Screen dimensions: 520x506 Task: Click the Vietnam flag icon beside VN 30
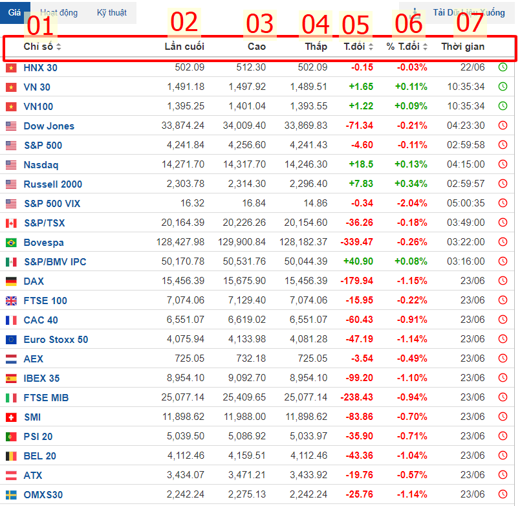tap(11, 87)
